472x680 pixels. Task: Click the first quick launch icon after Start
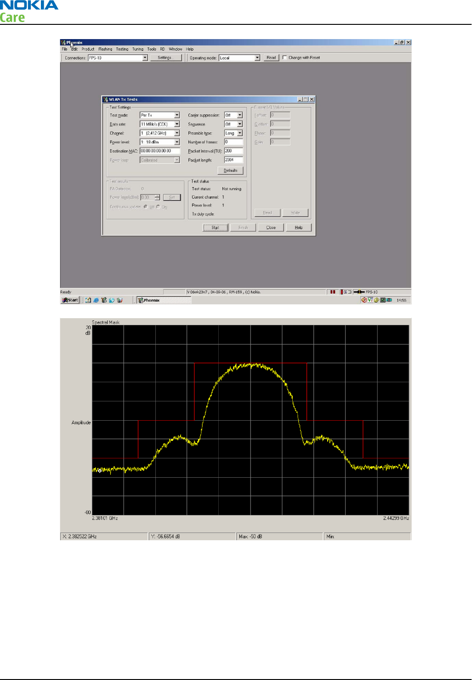(88, 300)
